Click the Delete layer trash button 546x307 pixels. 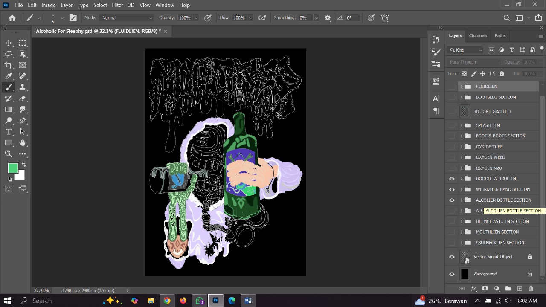click(x=531, y=289)
